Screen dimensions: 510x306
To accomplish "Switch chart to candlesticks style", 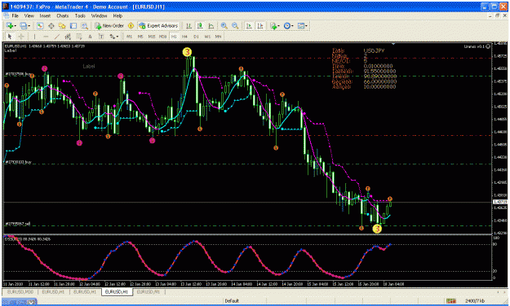I will [200, 26].
